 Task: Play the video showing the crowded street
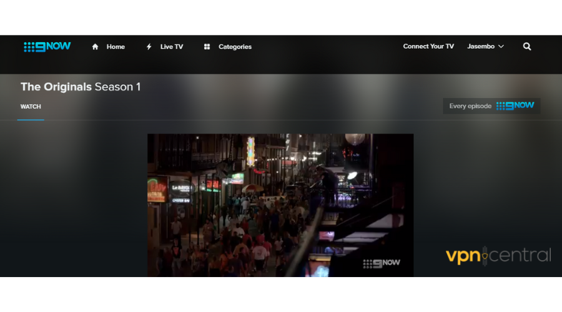pos(280,205)
